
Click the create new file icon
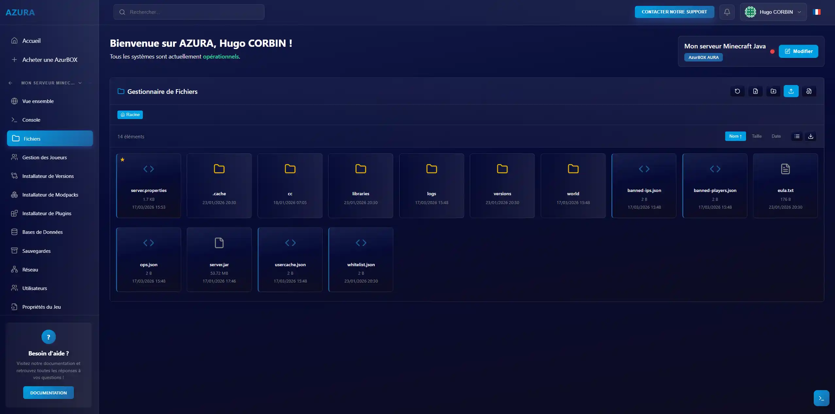[x=755, y=91]
